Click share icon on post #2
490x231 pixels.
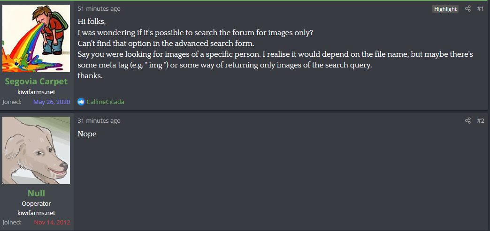[468, 121]
